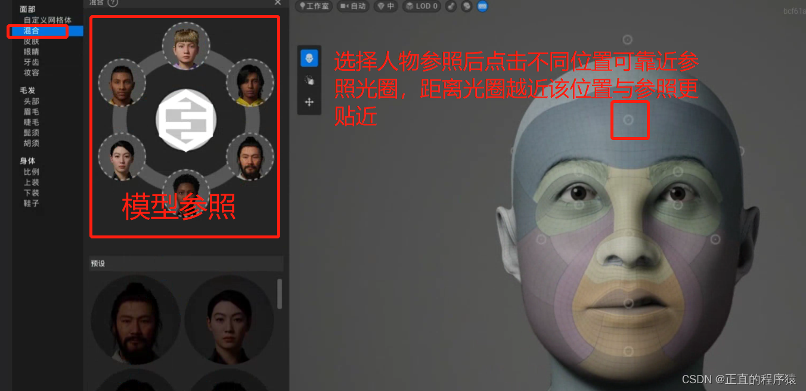
Task: Select bearded topknot man in blend circle
Action: (250, 157)
